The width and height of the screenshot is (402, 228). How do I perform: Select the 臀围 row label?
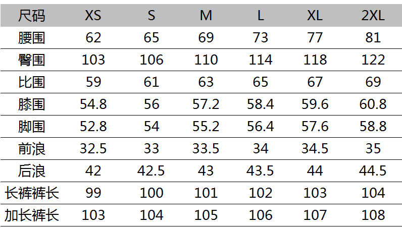32,60
